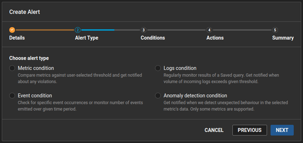Switch to the Actions step label
This screenshot has width=303, height=143.
(x=215, y=38)
